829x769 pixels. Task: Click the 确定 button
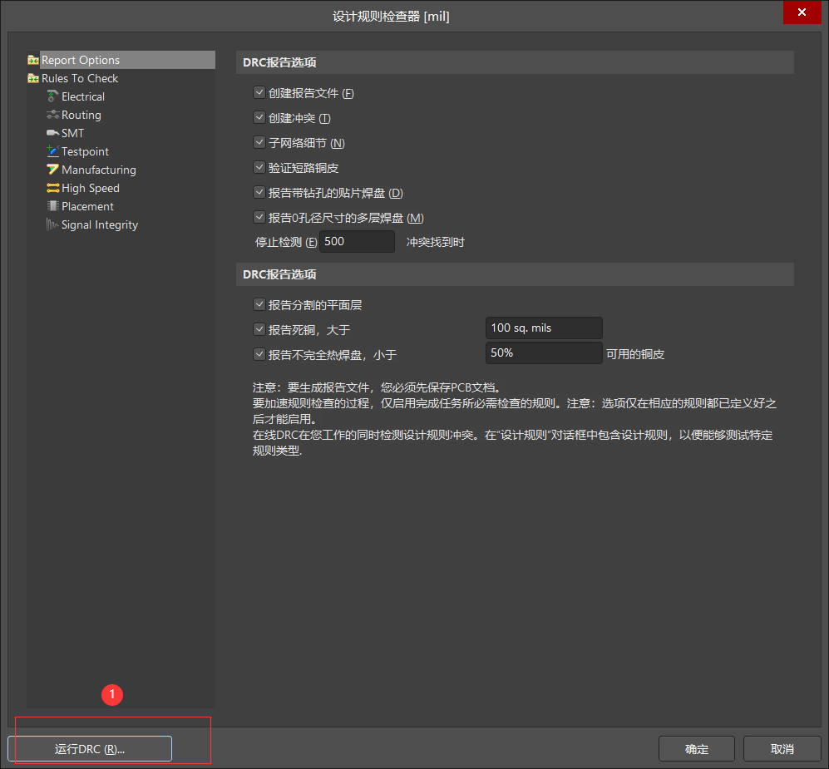(x=696, y=749)
